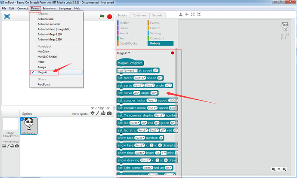Select the Looks block category
Screen dimensions: 297x178
(x=124, y=28)
